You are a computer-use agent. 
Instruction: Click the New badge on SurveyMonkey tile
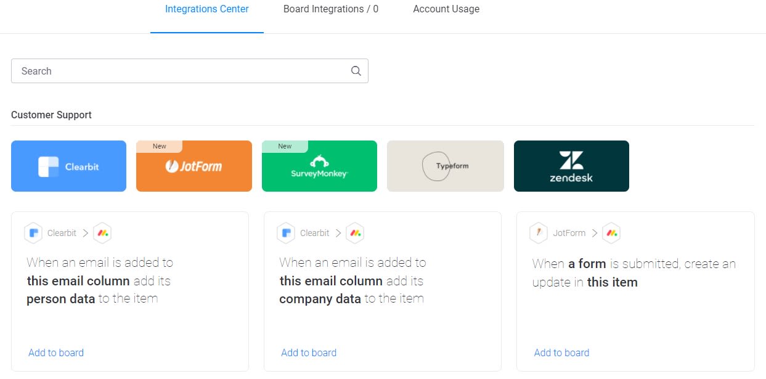(x=285, y=146)
